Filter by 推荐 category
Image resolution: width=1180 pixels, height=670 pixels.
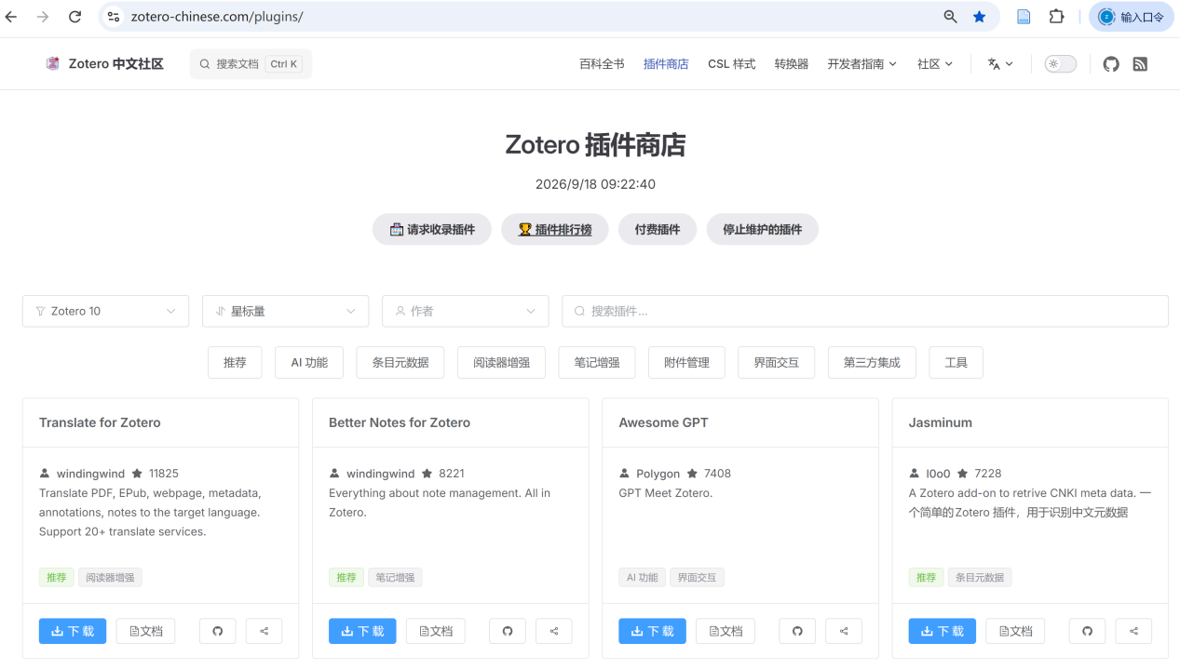[x=235, y=362]
